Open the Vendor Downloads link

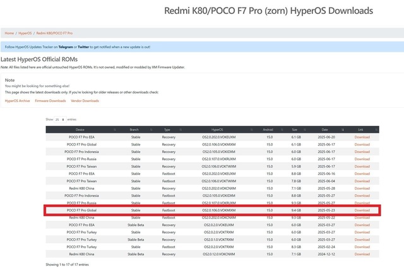point(85,101)
